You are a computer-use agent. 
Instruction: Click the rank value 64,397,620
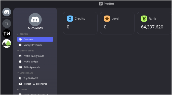[x=152, y=27]
